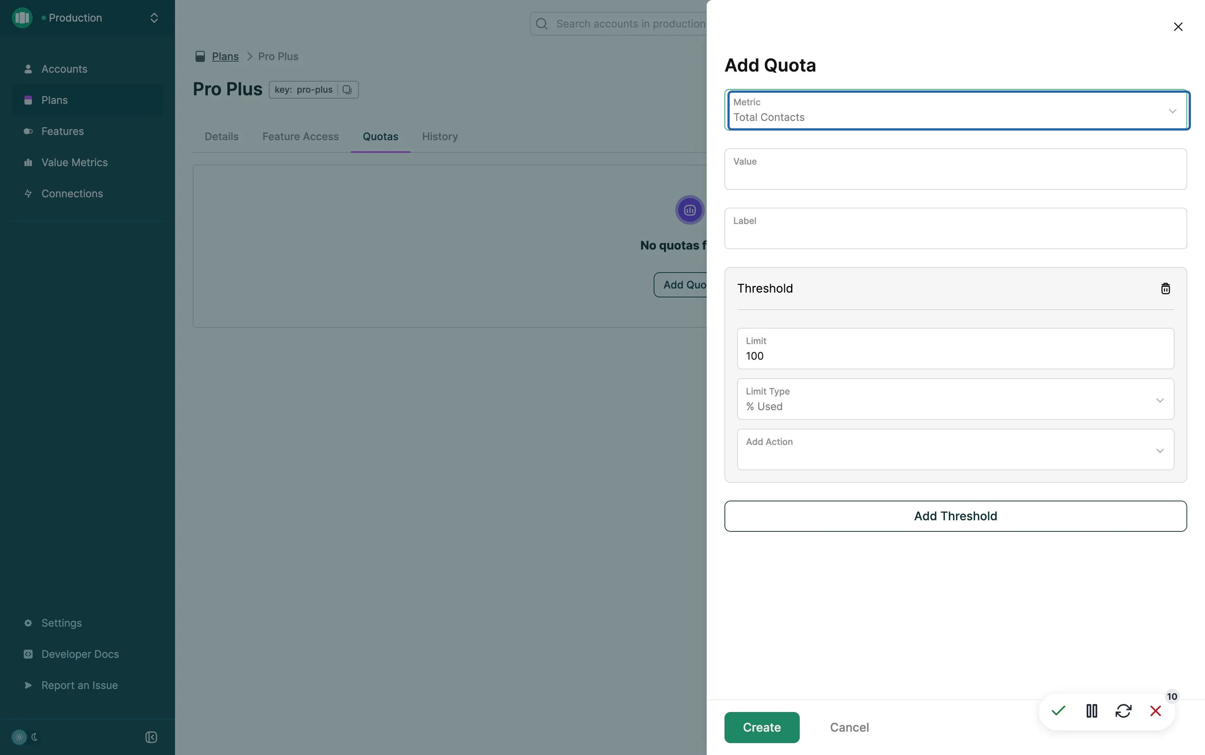The height and width of the screenshot is (755, 1205).
Task: Click the refresh arrows icon in floating toolbar
Action: (x=1123, y=711)
